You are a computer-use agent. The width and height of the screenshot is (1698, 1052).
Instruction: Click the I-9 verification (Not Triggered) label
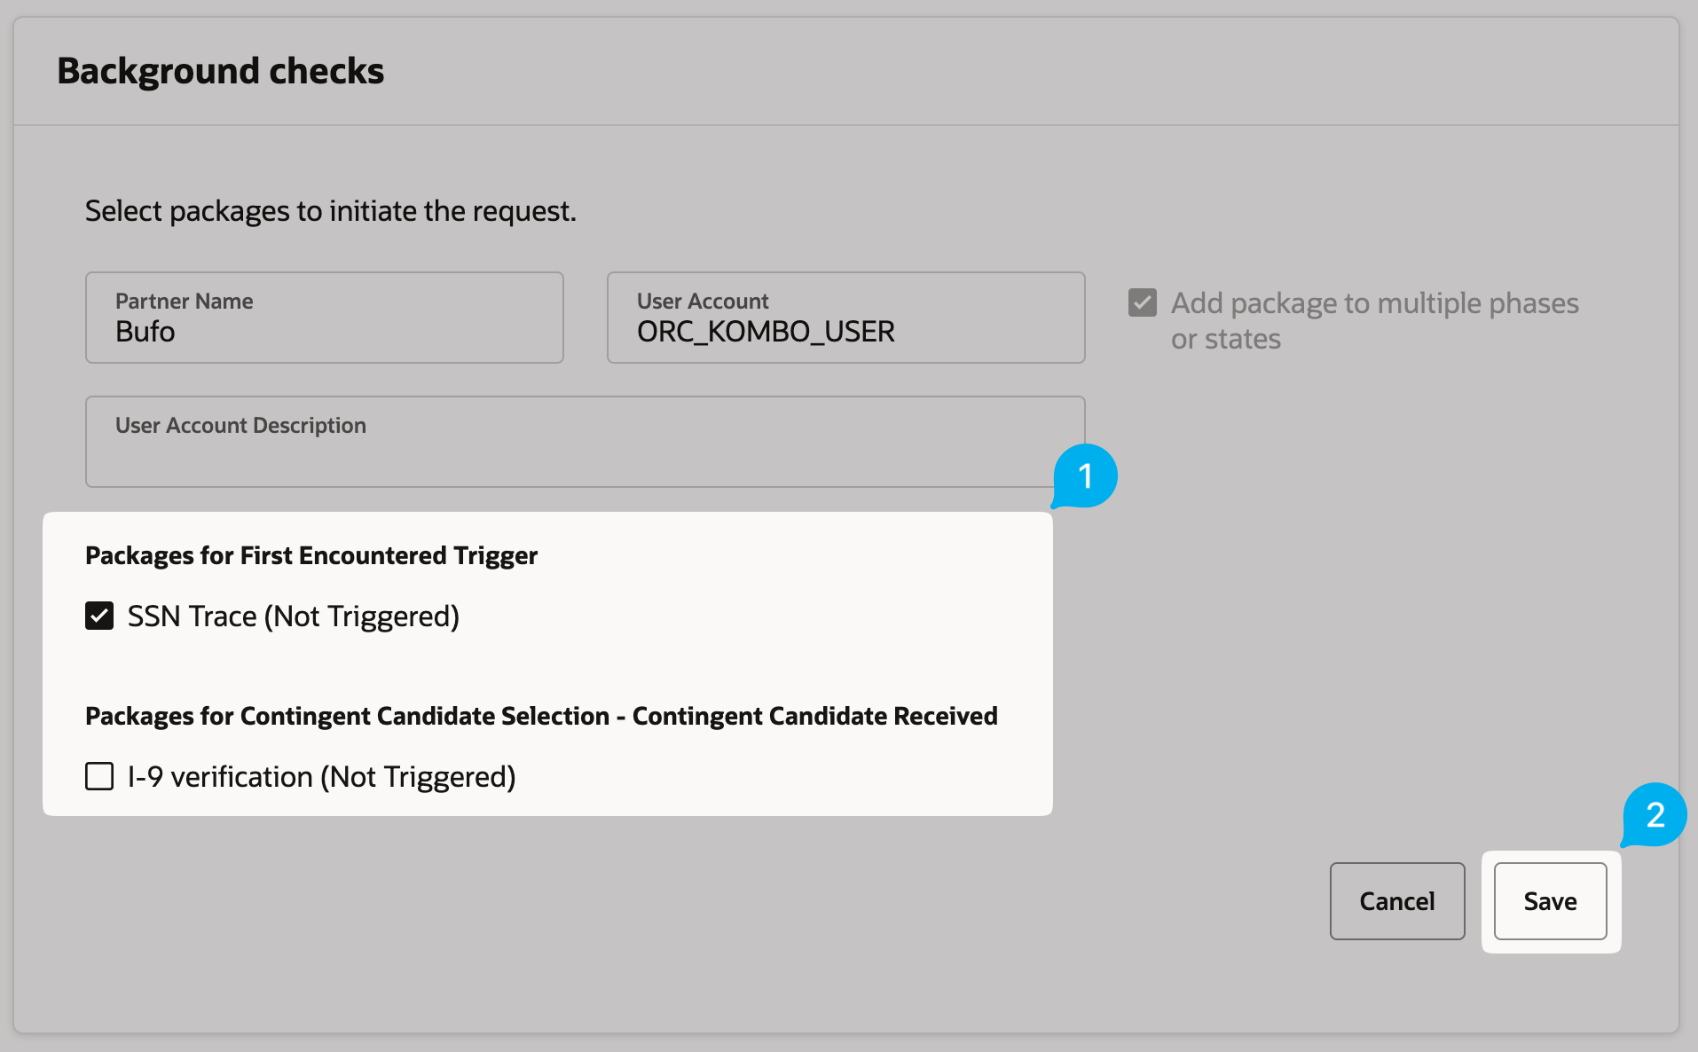322,776
